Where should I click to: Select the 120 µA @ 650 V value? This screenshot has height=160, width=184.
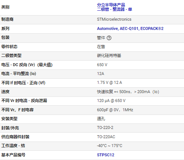[111, 101]
